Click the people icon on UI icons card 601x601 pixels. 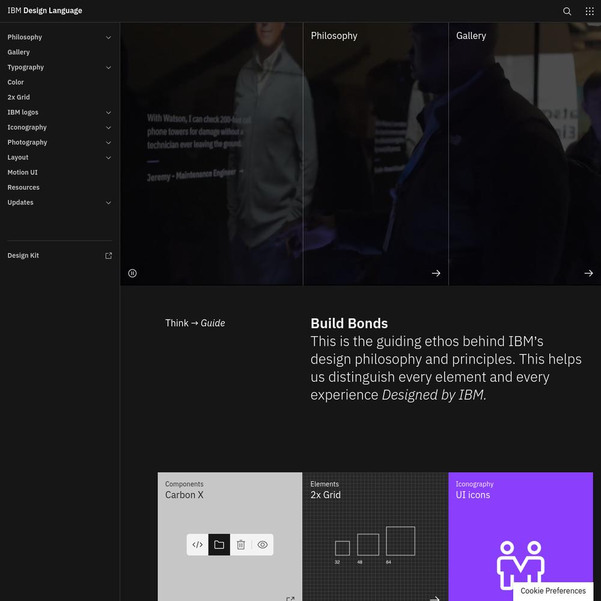click(520, 566)
